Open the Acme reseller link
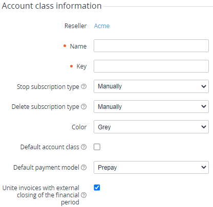Viewport: 213px width, 207px height. point(102,26)
